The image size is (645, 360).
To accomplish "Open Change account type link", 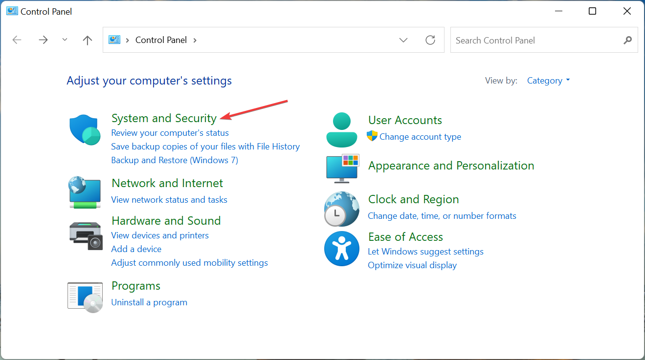I will [420, 137].
